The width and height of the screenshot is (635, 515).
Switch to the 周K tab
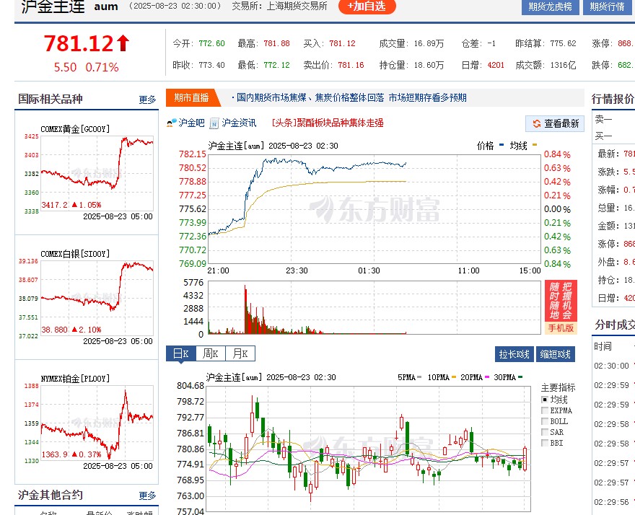209,353
